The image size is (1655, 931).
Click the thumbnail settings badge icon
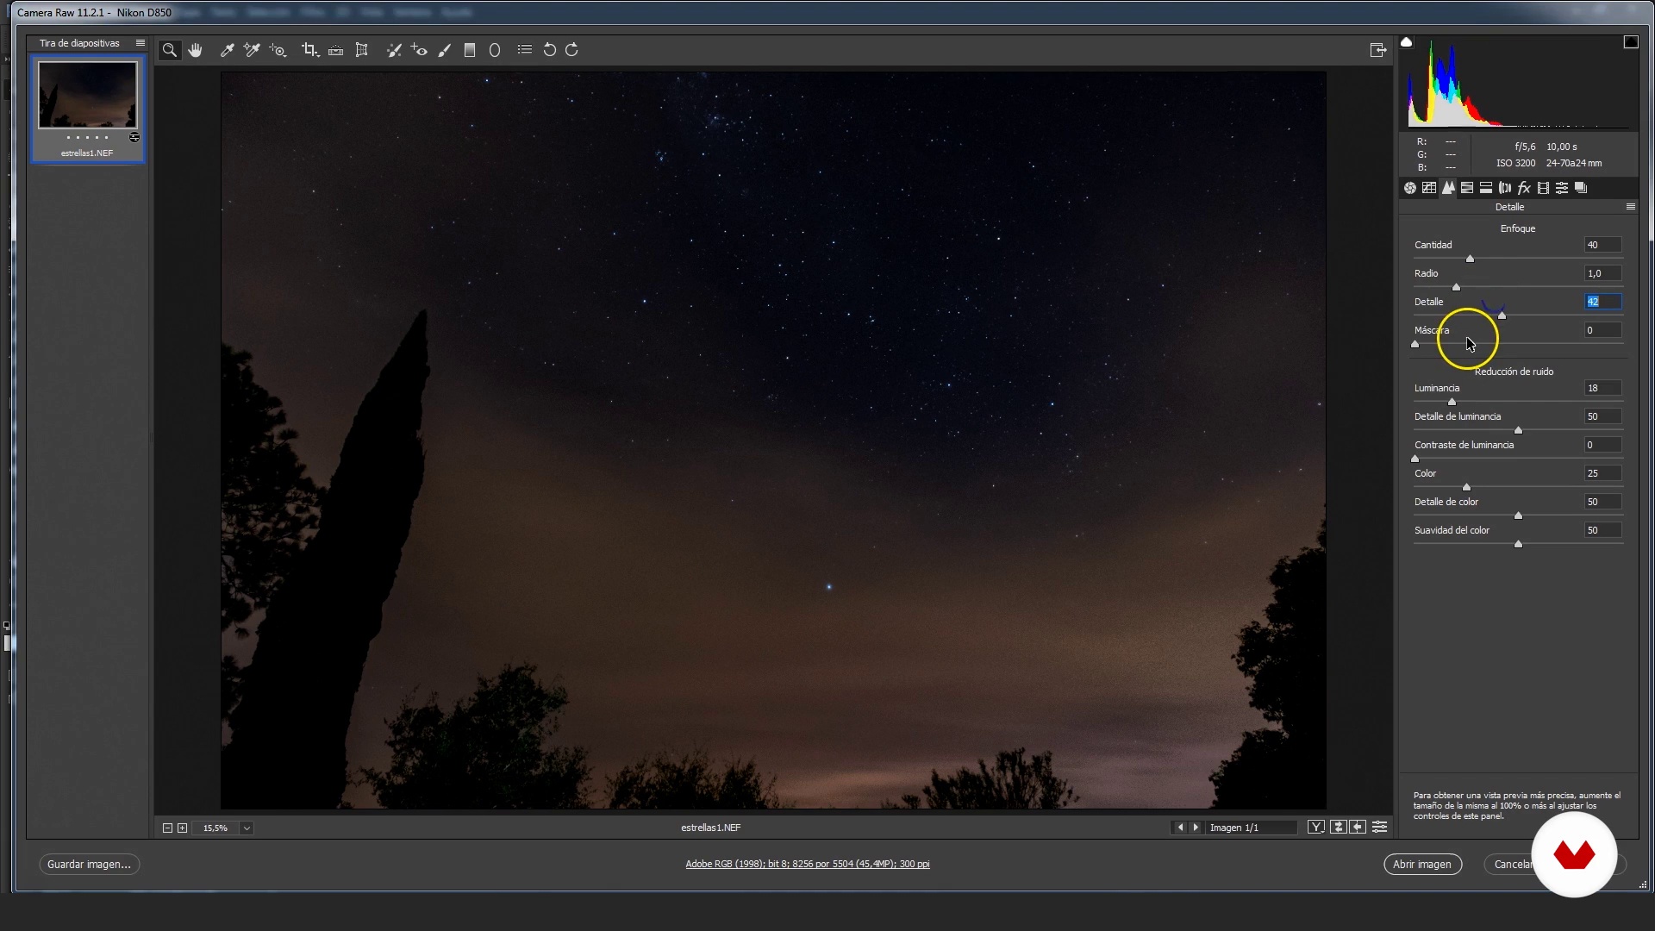point(134,138)
